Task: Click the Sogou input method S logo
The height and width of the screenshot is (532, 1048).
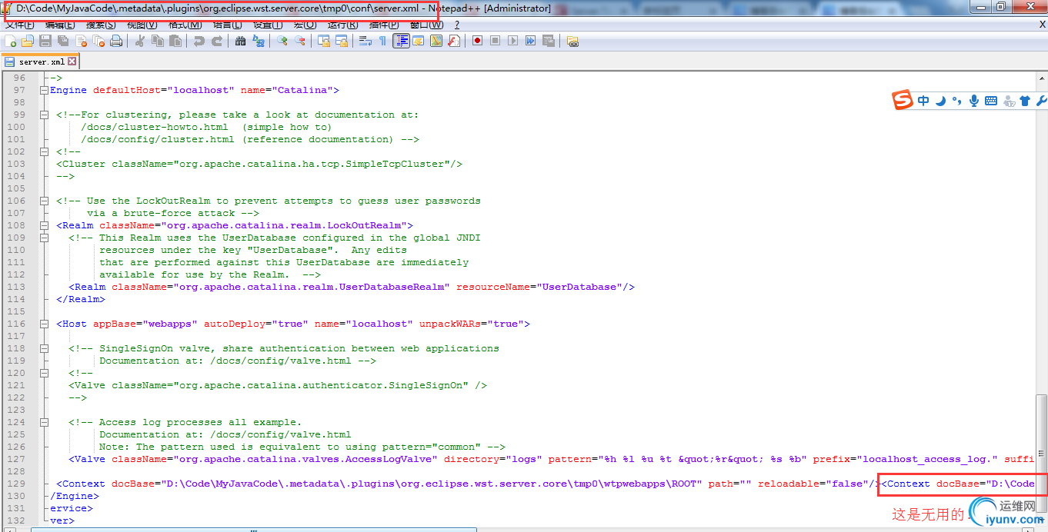Action: click(x=903, y=100)
